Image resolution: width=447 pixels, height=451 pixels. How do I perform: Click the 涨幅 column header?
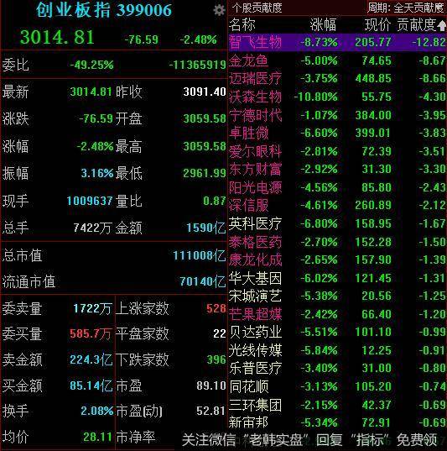click(x=323, y=24)
